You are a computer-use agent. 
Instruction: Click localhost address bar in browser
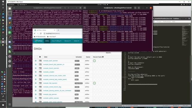pyautogui.click(x=62, y=33)
